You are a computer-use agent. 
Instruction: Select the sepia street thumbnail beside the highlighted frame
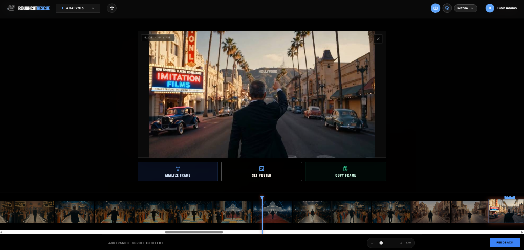[x=470, y=212]
